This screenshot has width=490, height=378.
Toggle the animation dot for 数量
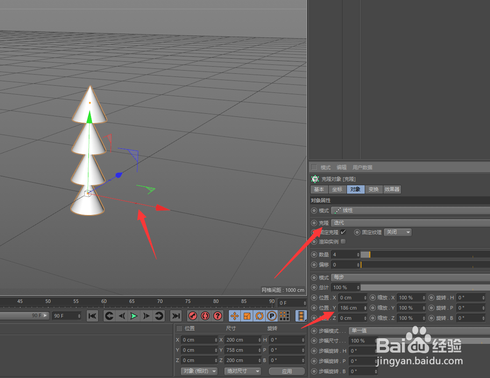pyautogui.click(x=314, y=255)
